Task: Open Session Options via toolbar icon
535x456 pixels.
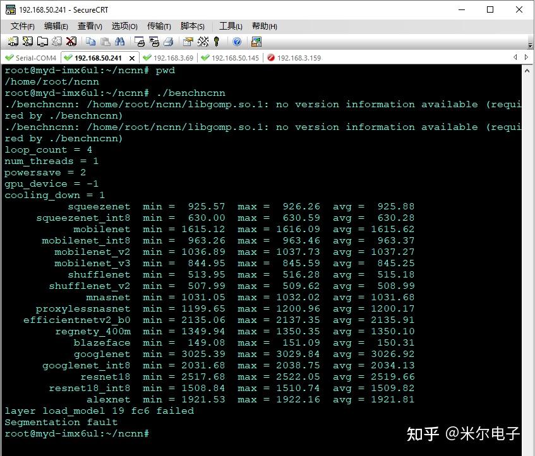Action: pos(187,42)
